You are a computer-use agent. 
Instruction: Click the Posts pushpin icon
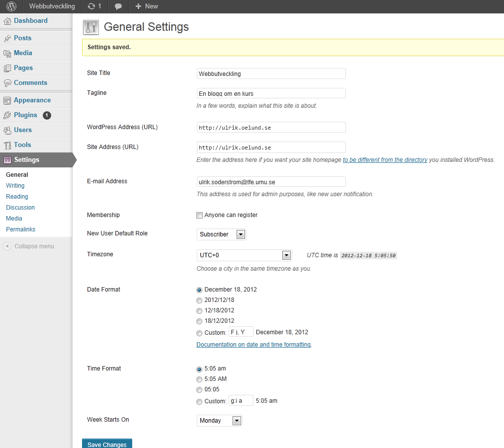[7, 38]
